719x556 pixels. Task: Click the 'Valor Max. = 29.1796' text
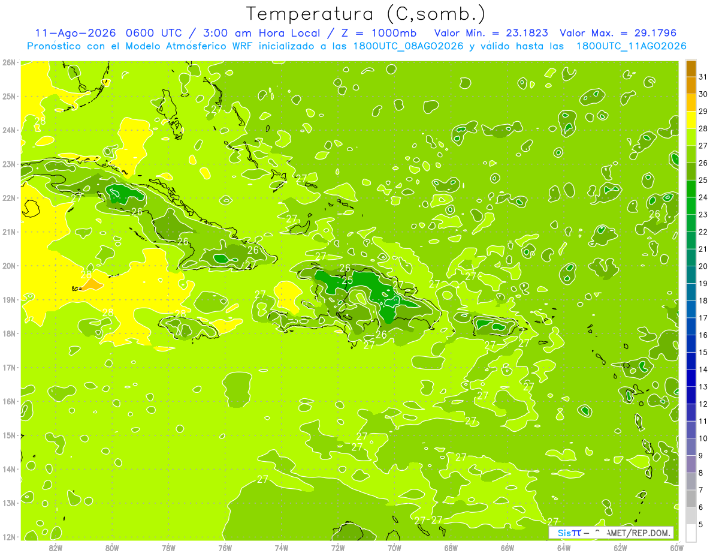(618, 33)
